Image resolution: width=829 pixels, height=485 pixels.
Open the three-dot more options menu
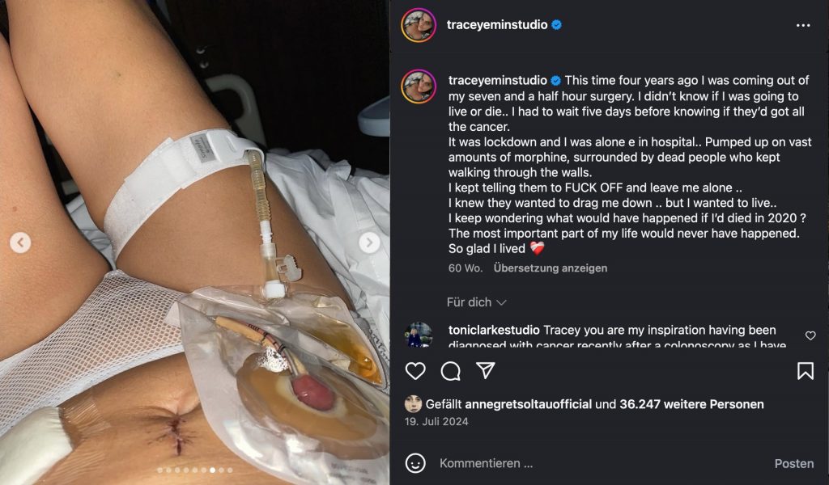802,25
